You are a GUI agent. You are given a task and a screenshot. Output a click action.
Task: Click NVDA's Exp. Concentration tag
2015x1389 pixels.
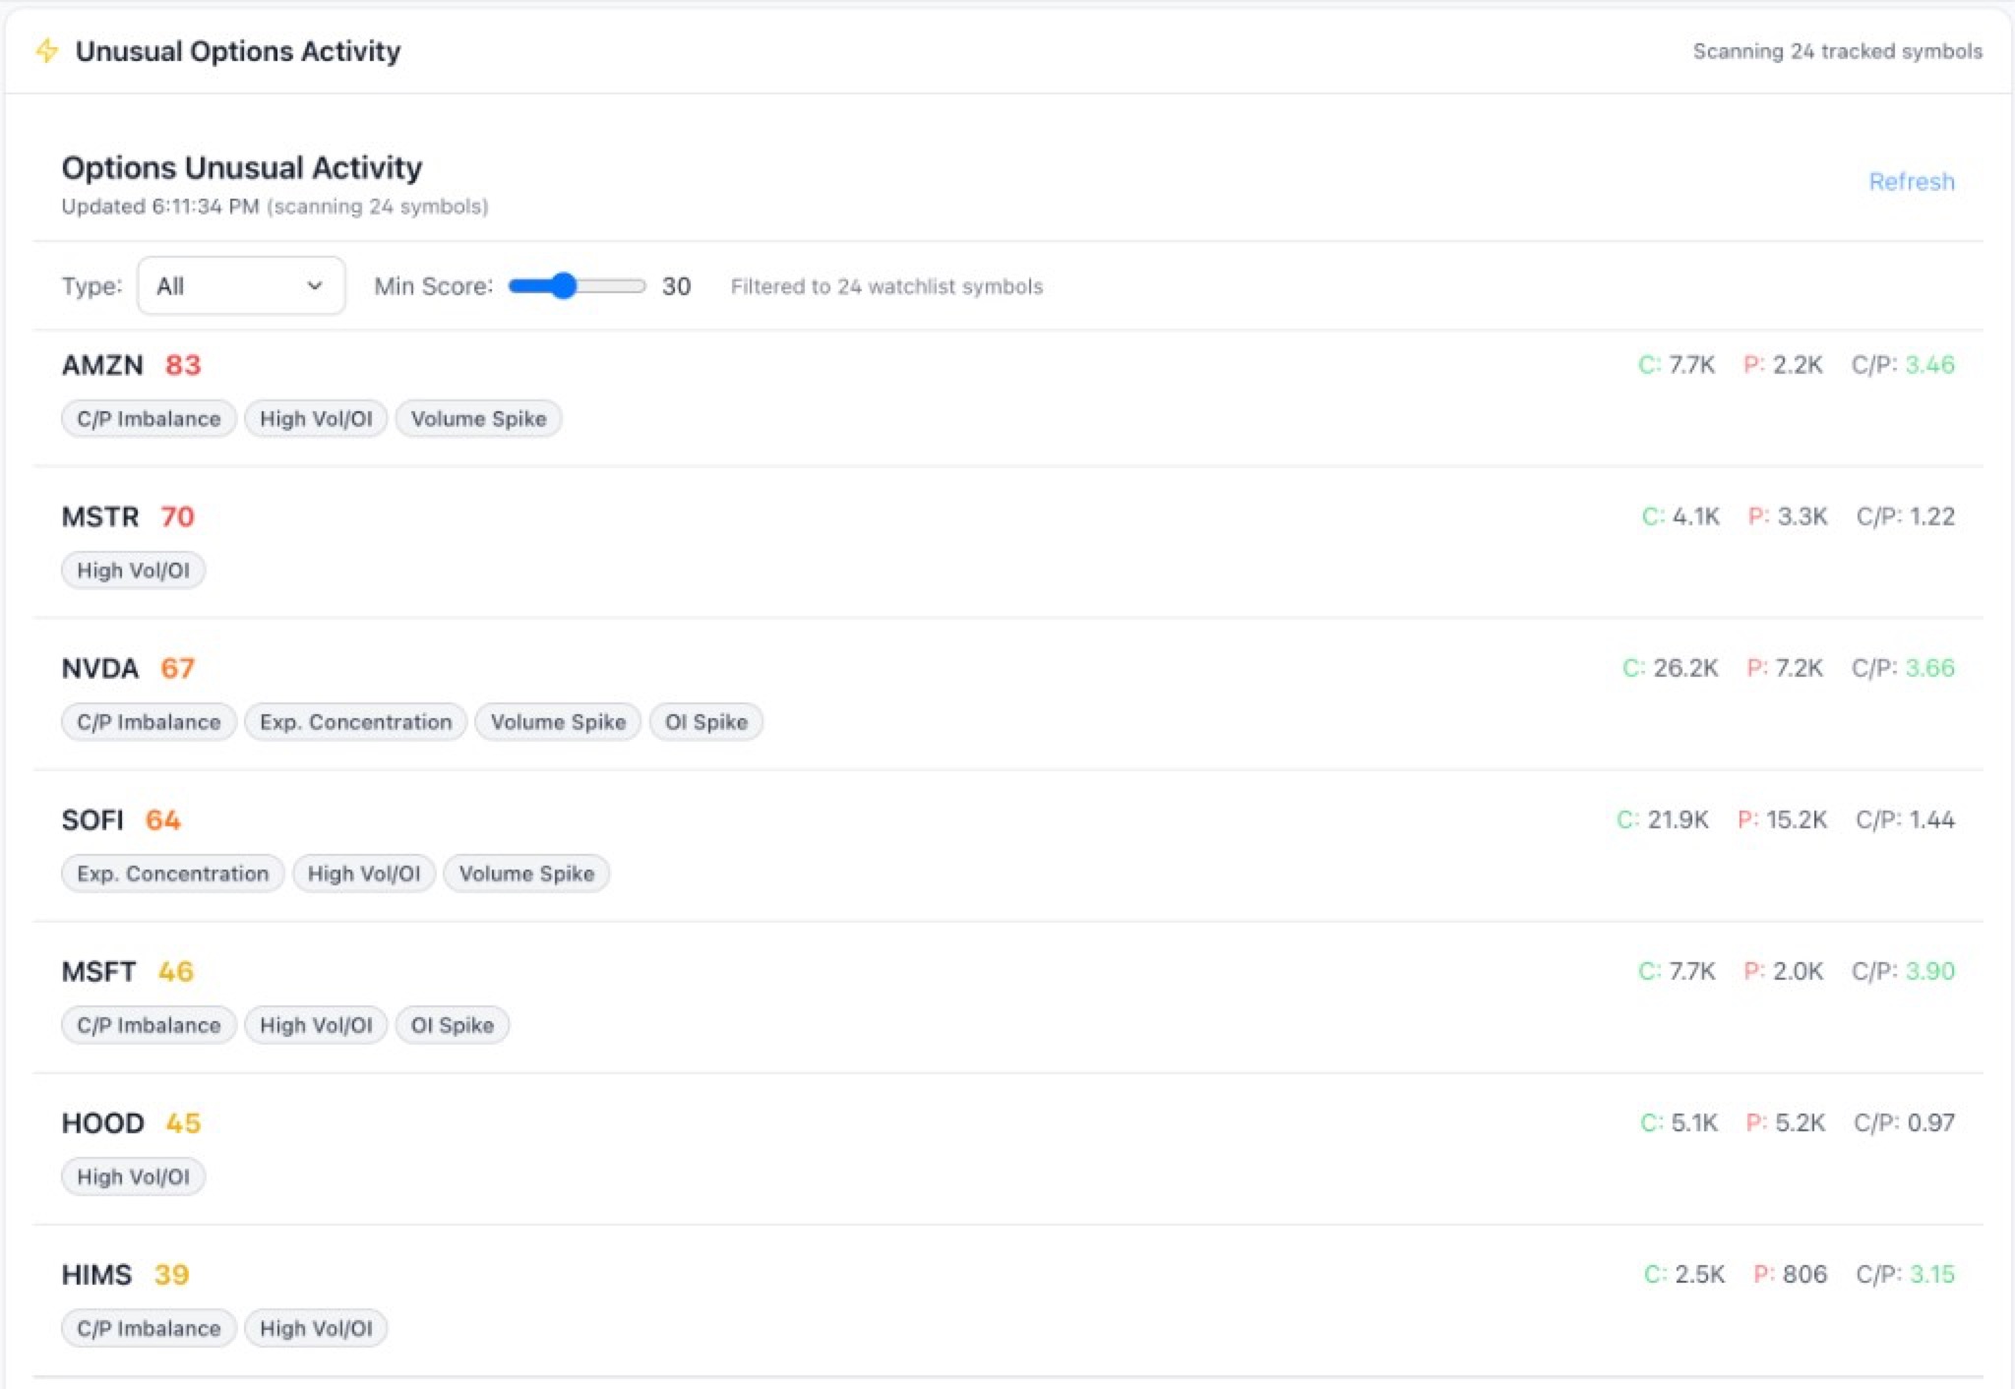pyautogui.click(x=355, y=722)
